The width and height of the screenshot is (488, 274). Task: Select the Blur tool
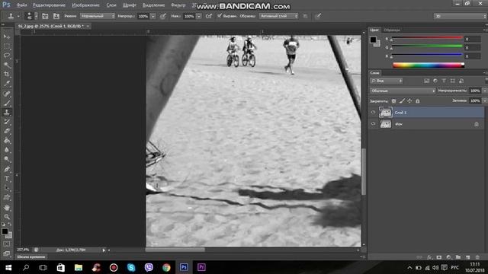7,150
